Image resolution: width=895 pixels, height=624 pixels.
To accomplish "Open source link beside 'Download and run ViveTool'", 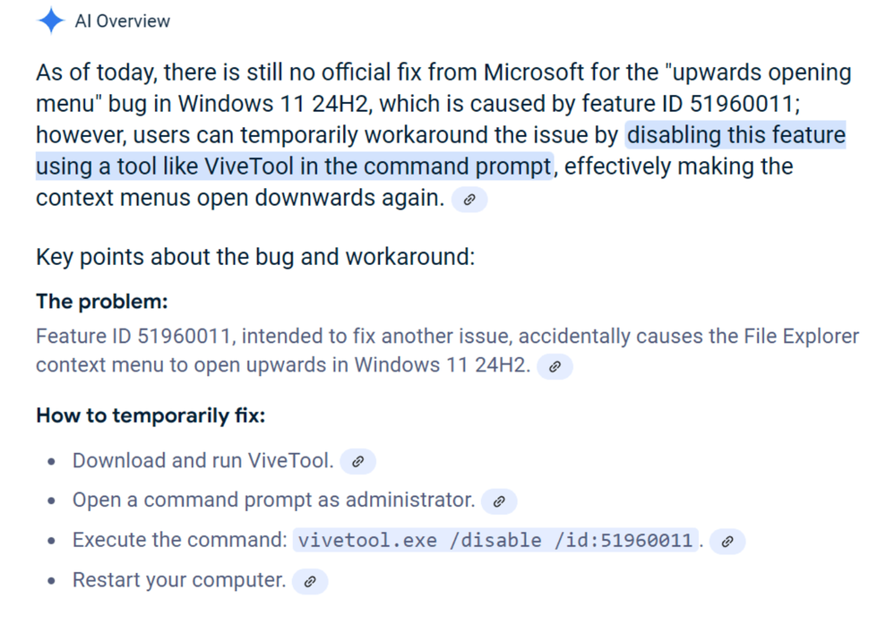I will pos(357,462).
